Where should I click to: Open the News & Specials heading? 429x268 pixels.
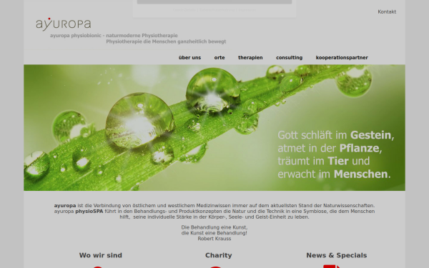click(337, 255)
